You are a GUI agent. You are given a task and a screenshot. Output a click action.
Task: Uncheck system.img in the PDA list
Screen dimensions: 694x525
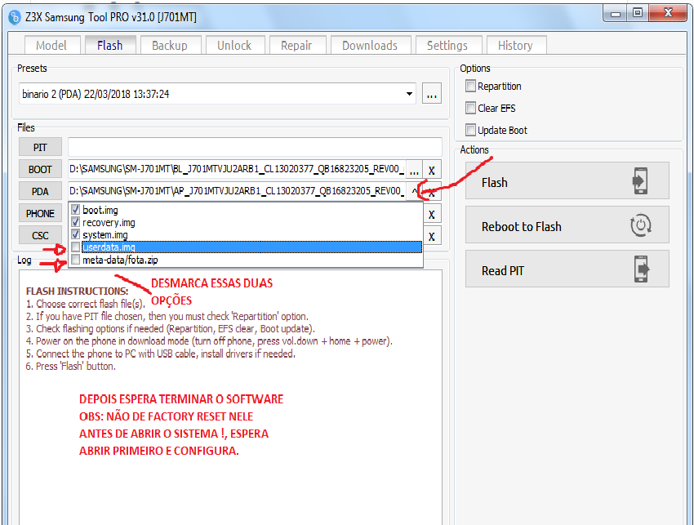(x=76, y=234)
